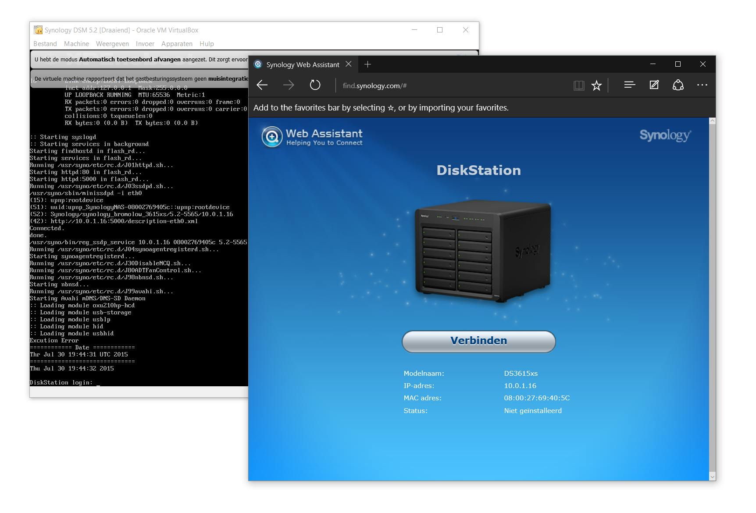
Task: Open the Machine menu in VirtualBox
Action: click(x=76, y=44)
